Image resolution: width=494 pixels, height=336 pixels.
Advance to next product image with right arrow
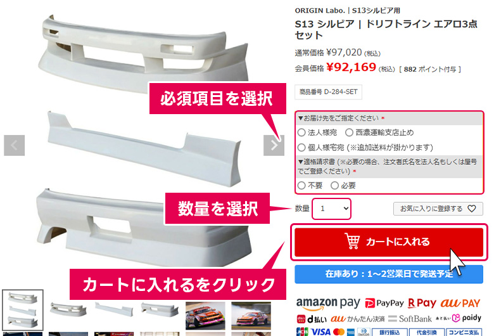click(274, 145)
